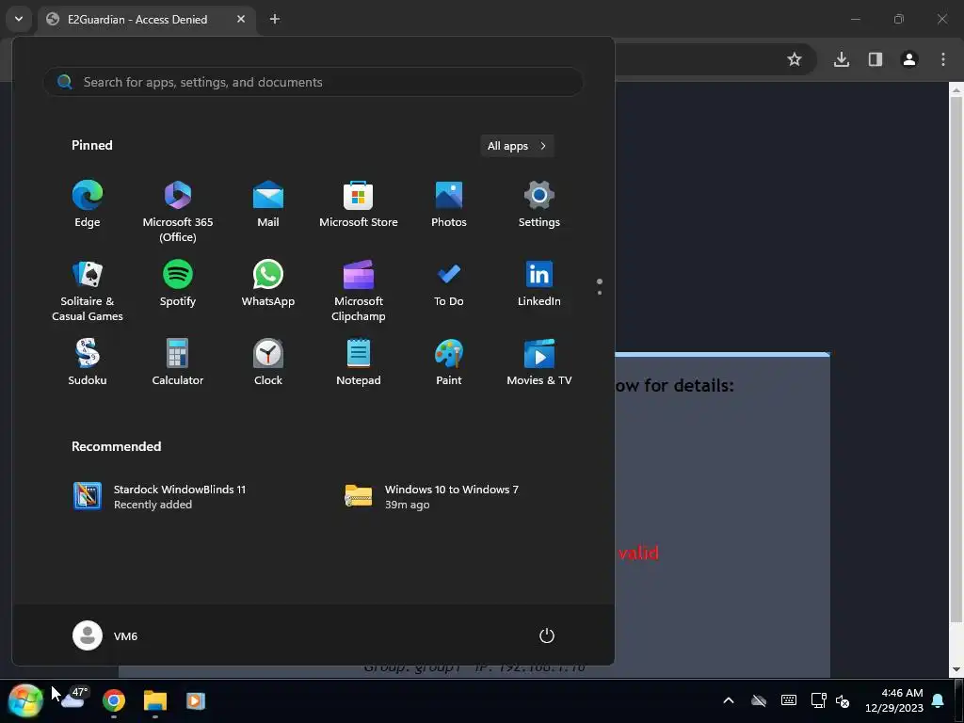Switch to Chrome in the taskbar
Viewport: 964px width, 723px height.
(x=114, y=700)
